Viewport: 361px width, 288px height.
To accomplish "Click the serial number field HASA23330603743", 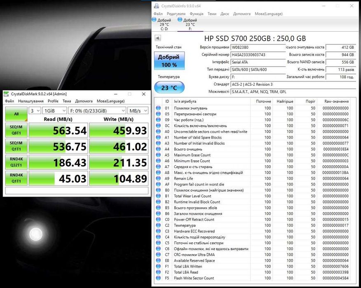I will [258, 55].
